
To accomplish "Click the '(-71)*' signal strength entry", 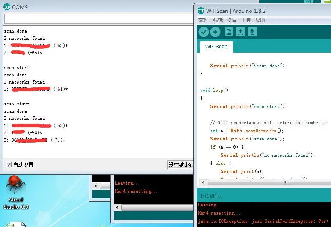I will click(58, 140).
